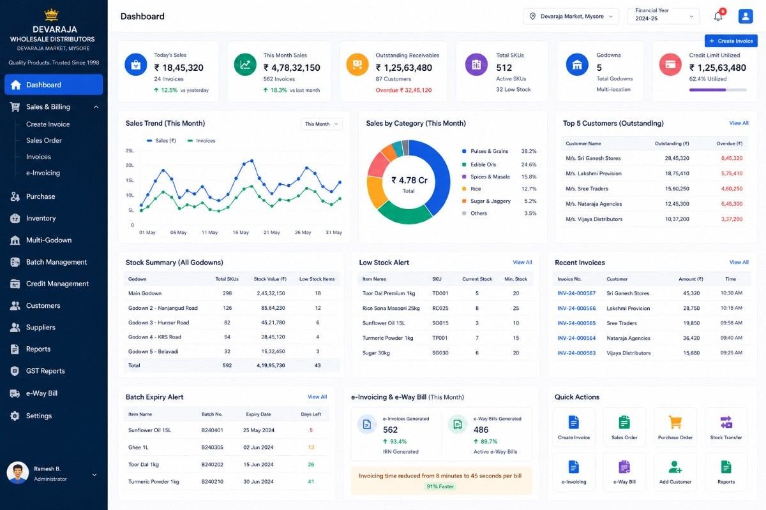
Task: Click the This Month Sales chart icon
Action: 245,64
